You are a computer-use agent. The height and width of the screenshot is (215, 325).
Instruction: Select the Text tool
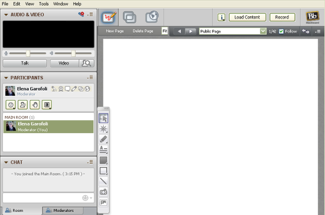(x=103, y=150)
